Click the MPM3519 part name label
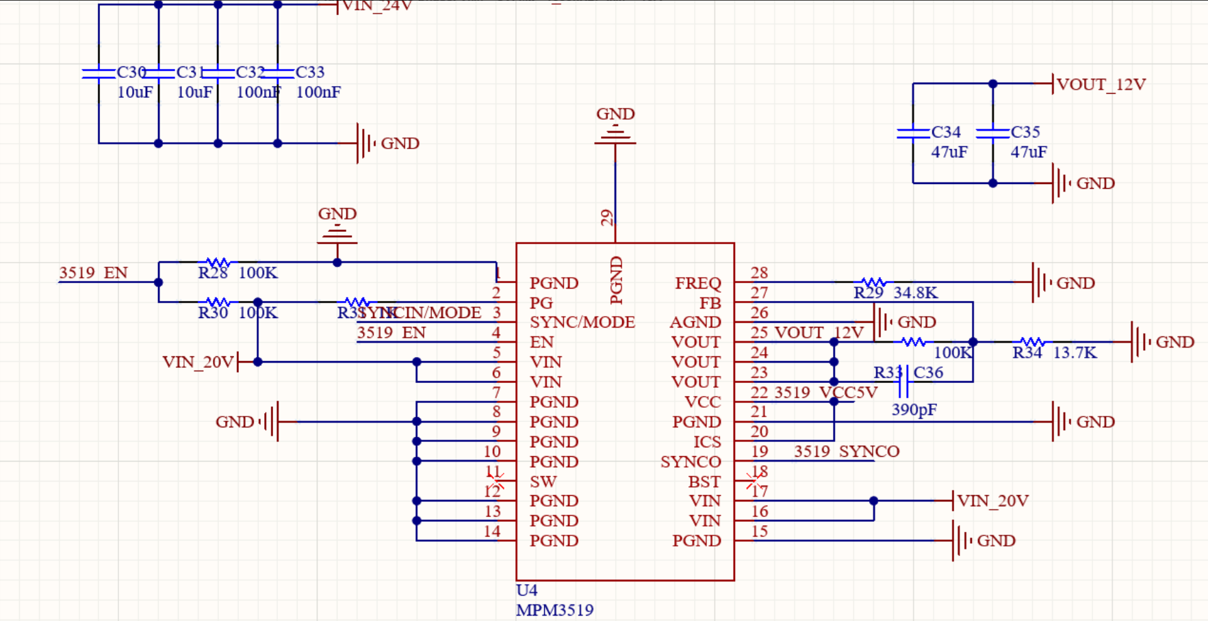The height and width of the screenshot is (621, 1208). (554, 610)
